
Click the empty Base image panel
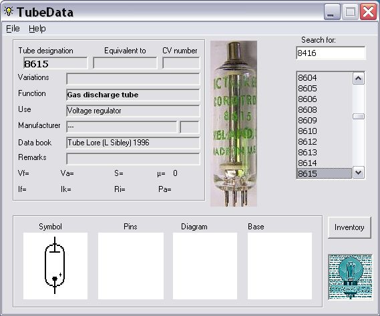(280, 266)
